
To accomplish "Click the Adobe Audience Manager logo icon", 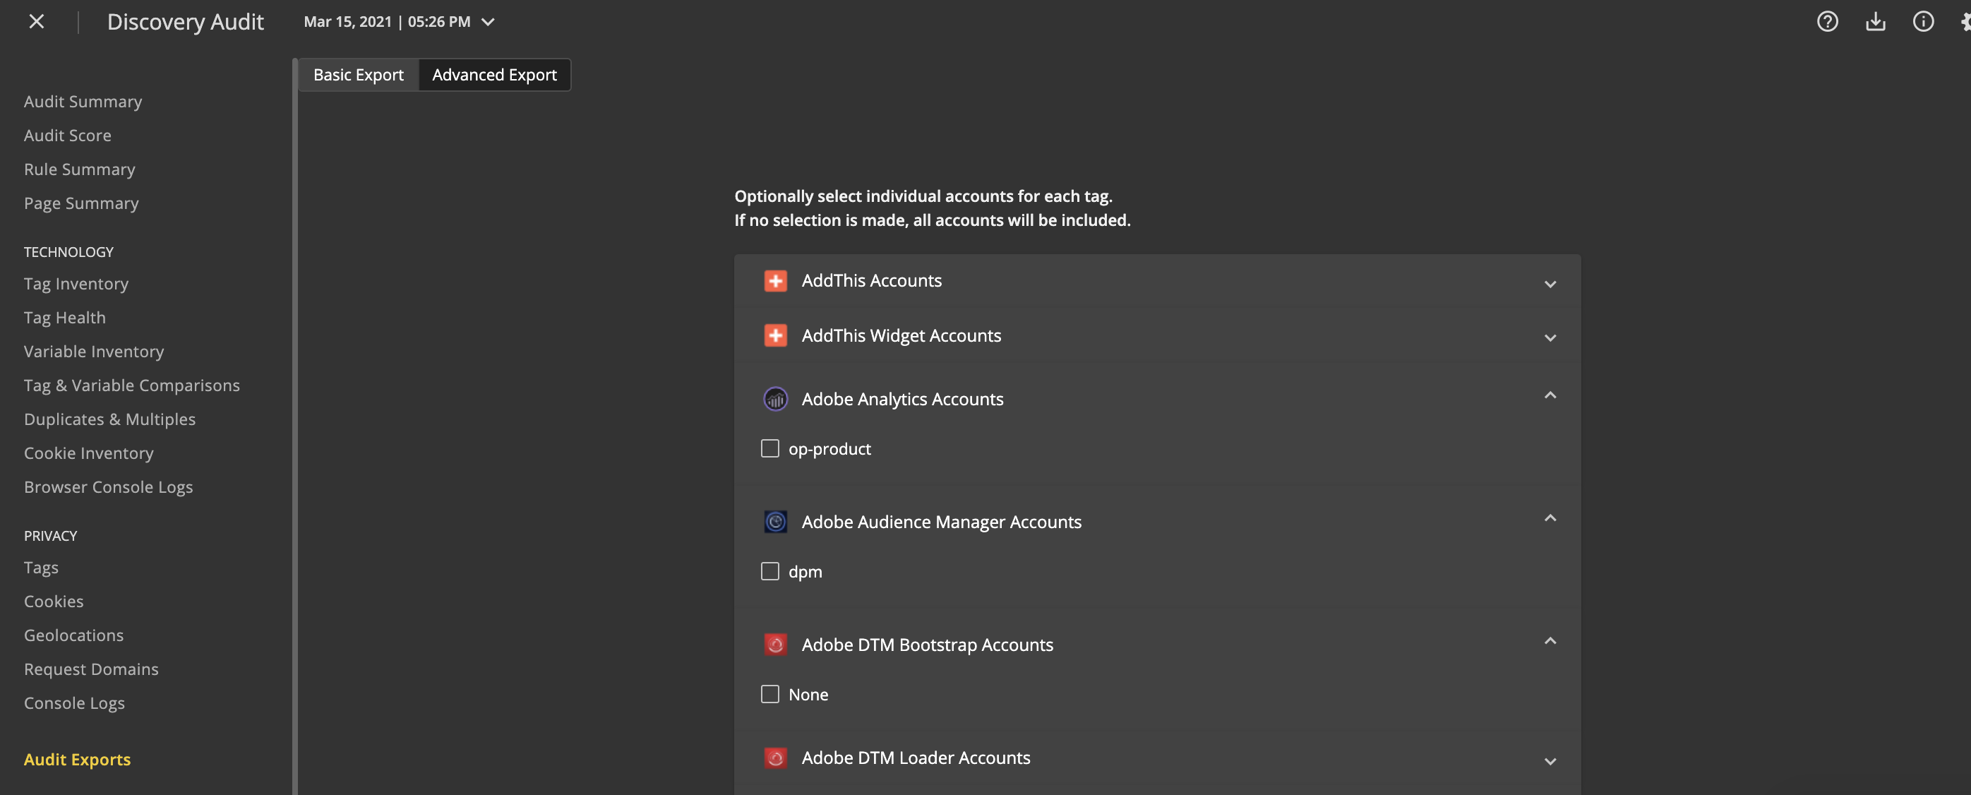I will [775, 522].
